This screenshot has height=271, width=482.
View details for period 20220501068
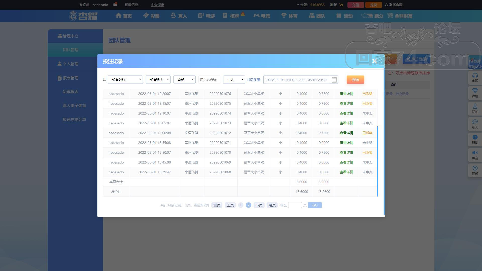pyautogui.click(x=346, y=172)
